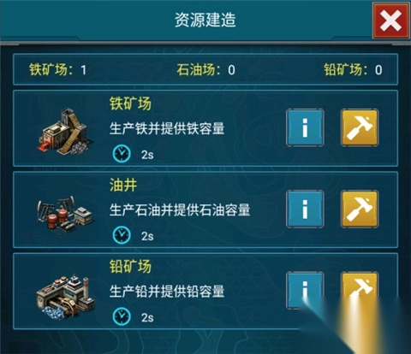Open info for 铅矿场
This screenshot has width=411, height=354.
[305, 291]
